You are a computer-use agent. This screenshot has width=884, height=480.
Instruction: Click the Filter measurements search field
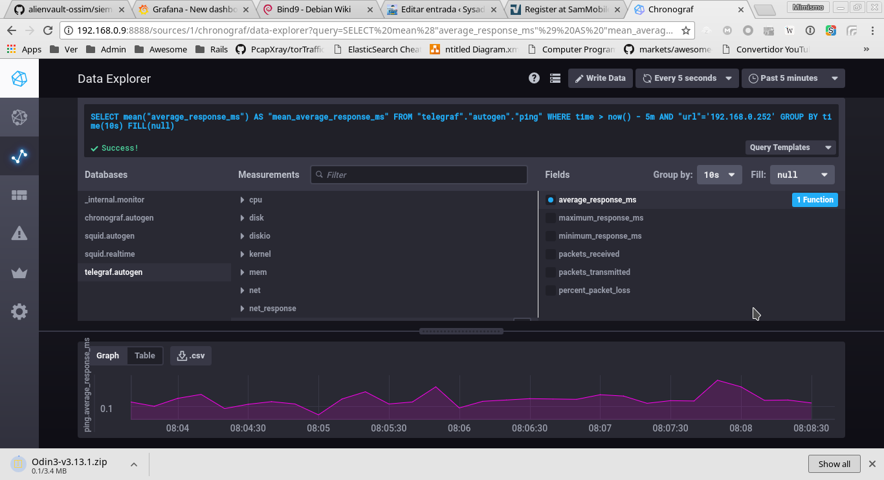[419, 174]
